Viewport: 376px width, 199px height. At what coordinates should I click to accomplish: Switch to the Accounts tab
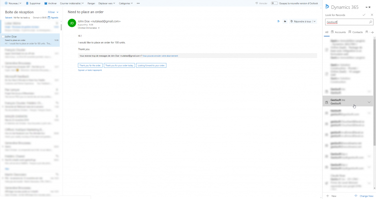pos(338,32)
